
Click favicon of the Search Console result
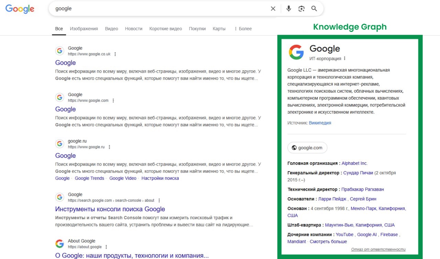point(60,197)
